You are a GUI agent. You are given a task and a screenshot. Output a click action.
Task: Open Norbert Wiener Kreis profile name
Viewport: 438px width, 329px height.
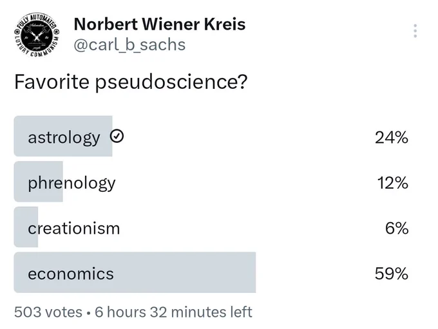[160, 24]
